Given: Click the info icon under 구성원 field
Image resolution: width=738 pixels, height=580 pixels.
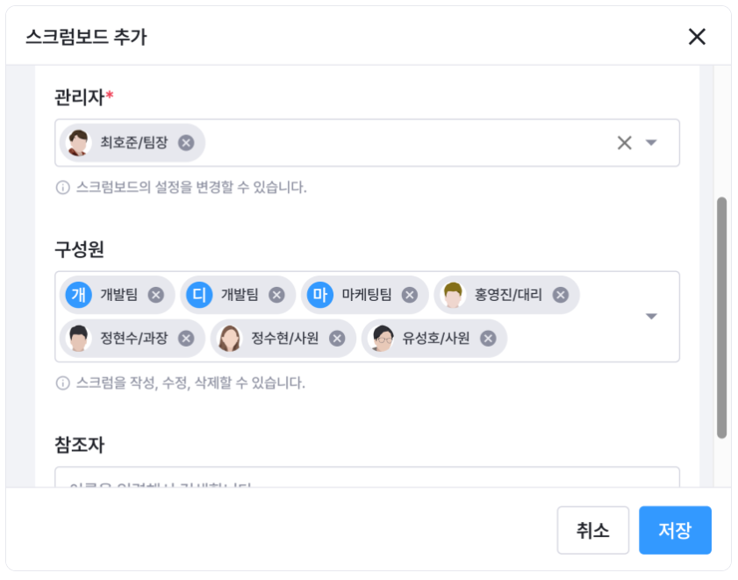Looking at the screenshot, I should click(x=63, y=383).
